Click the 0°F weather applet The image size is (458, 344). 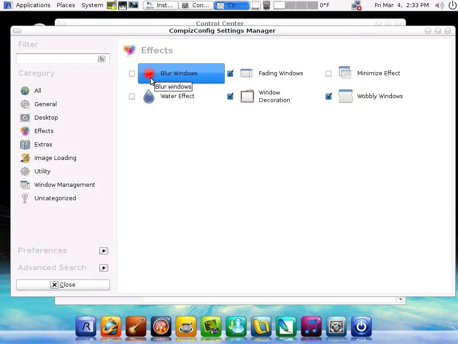pyautogui.click(x=325, y=5)
